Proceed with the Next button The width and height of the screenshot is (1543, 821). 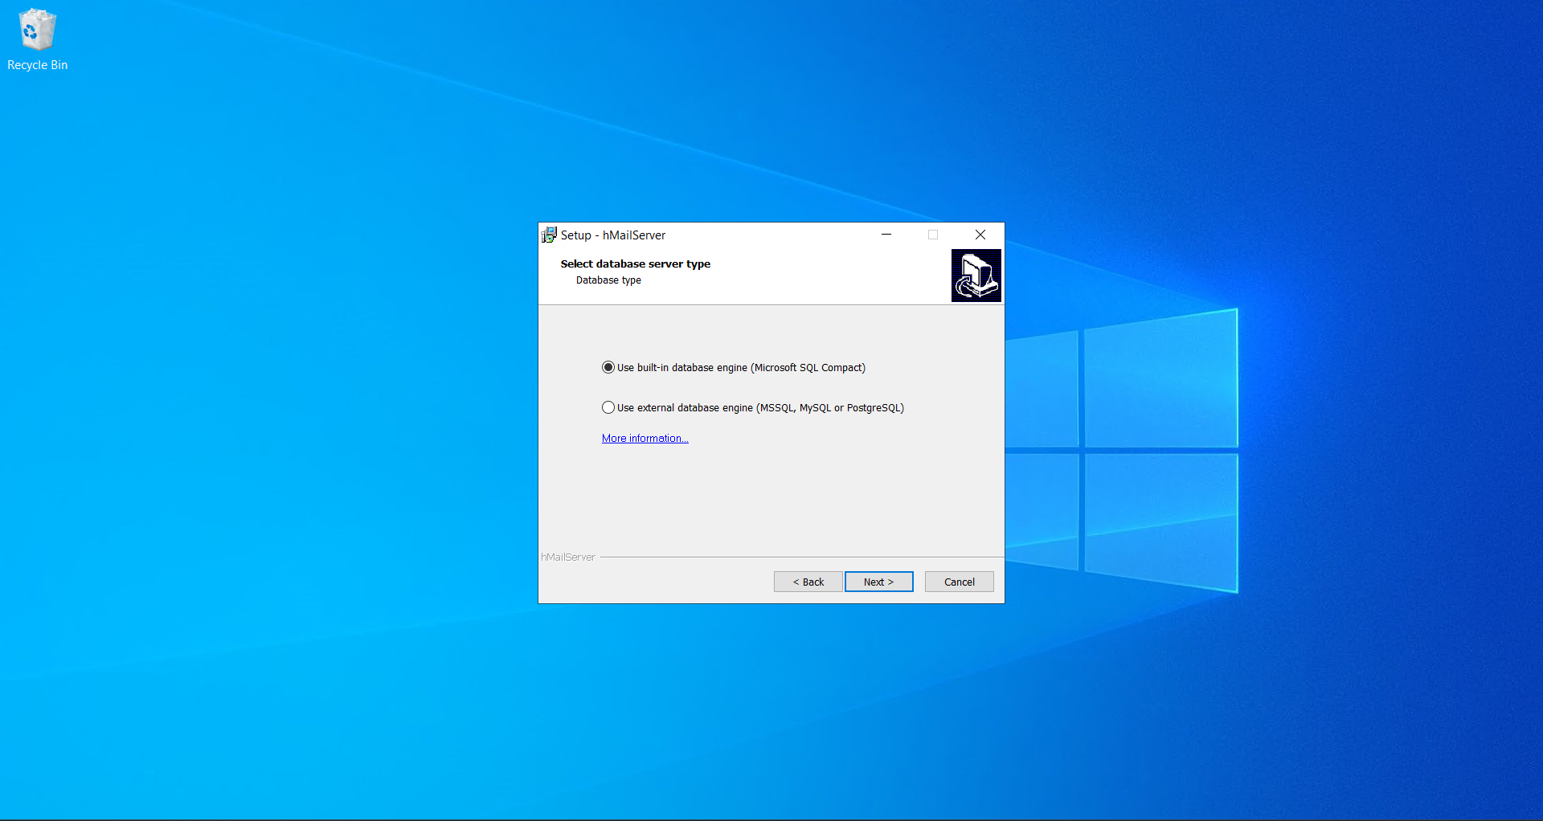(878, 582)
